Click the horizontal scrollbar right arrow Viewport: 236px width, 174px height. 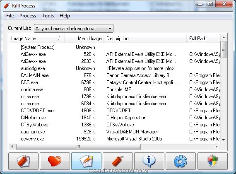click(x=217, y=147)
